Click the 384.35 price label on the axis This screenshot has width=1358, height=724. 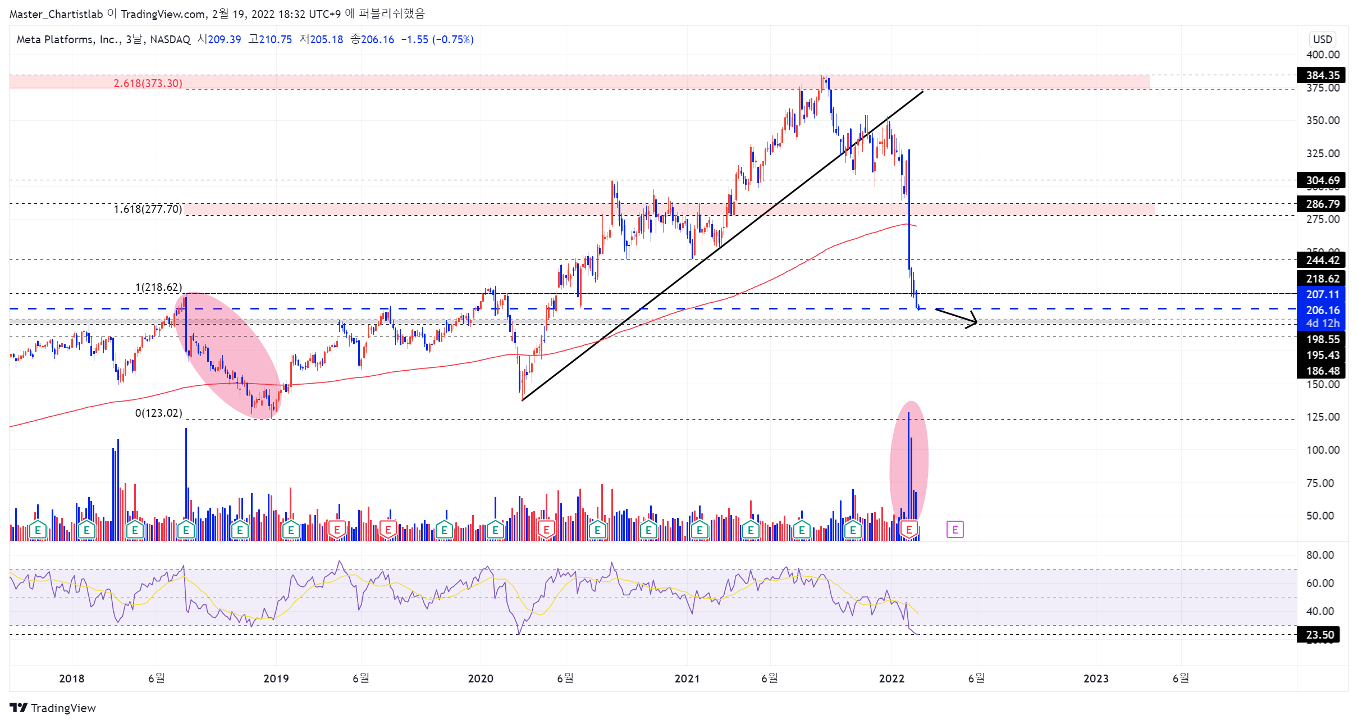coord(1322,75)
